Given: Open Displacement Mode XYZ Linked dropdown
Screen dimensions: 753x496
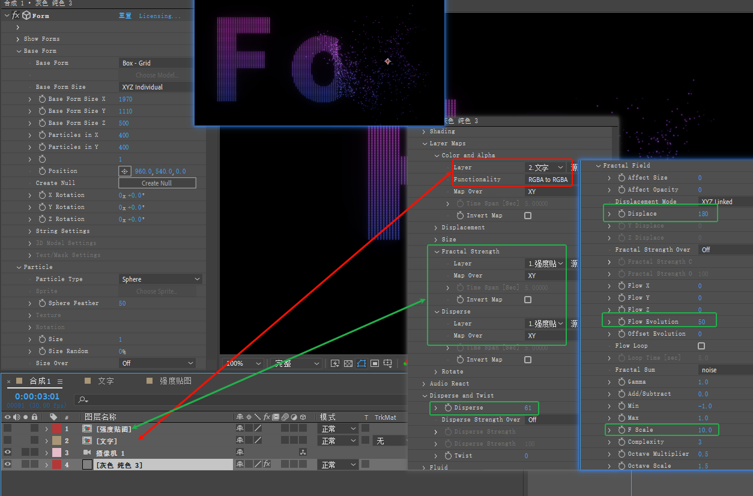Looking at the screenshot, I should pyautogui.click(x=725, y=202).
